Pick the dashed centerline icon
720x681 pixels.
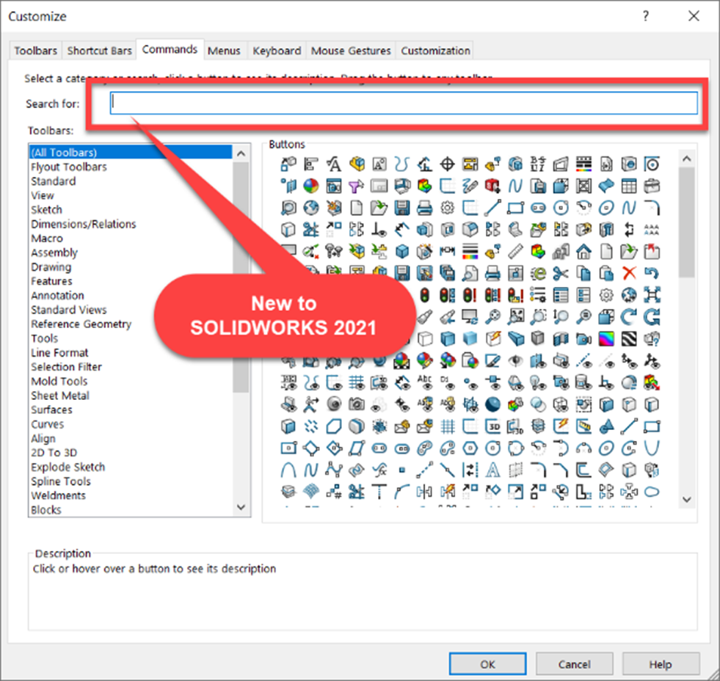(x=425, y=470)
